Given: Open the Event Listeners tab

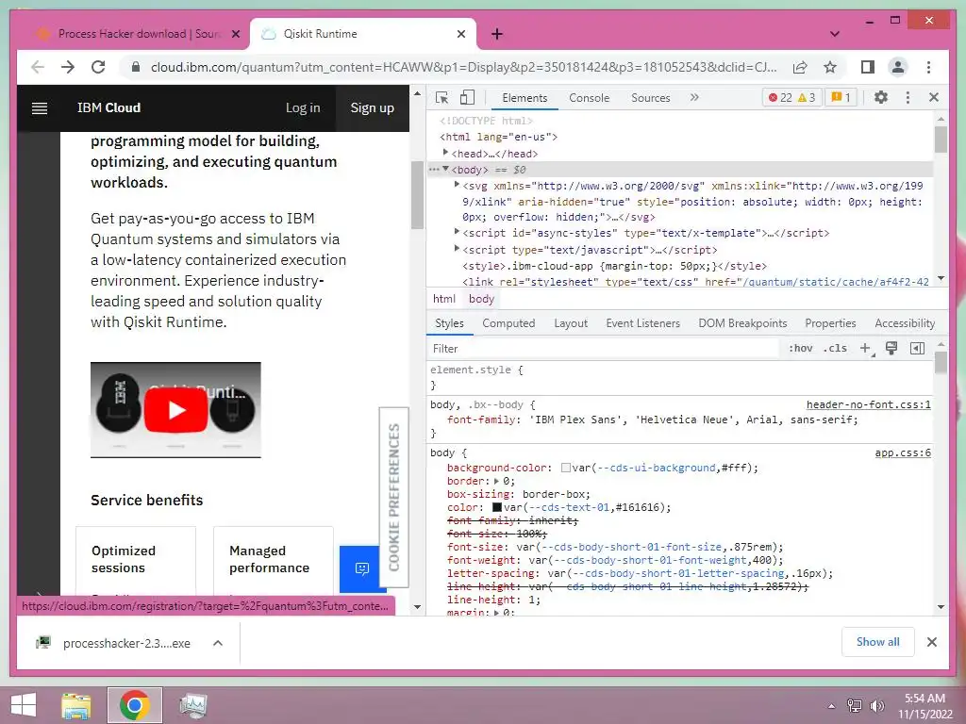Looking at the screenshot, I should [642, 323].
